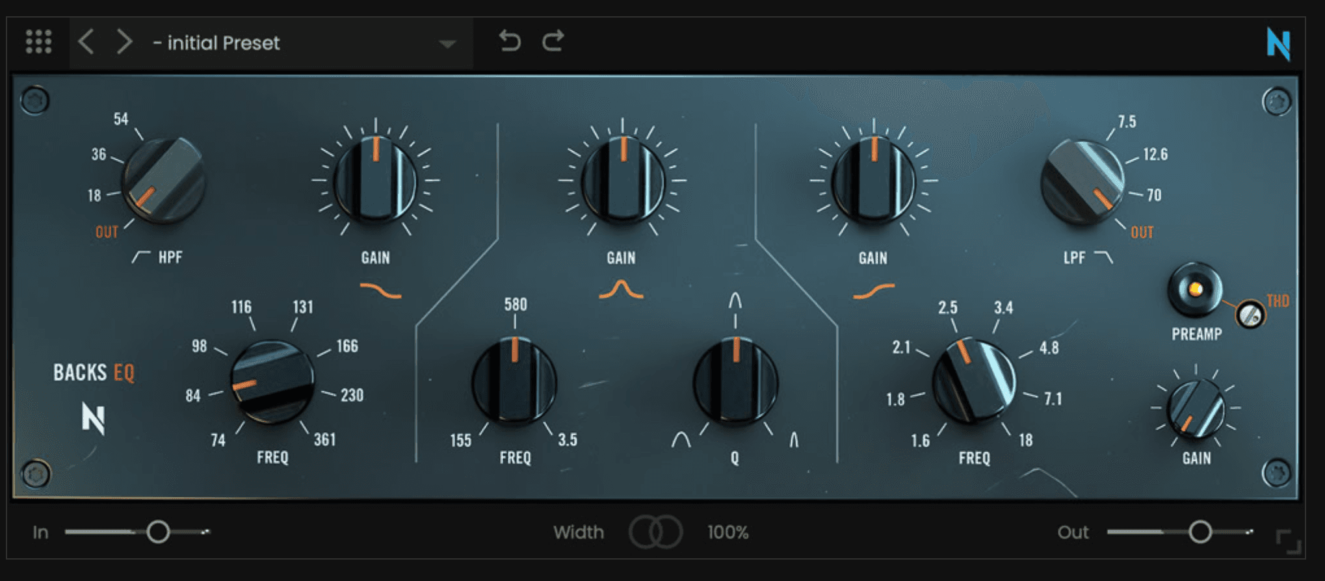Select the 4.8 high frequency mark

pyautogui.click(x=1049, y=348)
